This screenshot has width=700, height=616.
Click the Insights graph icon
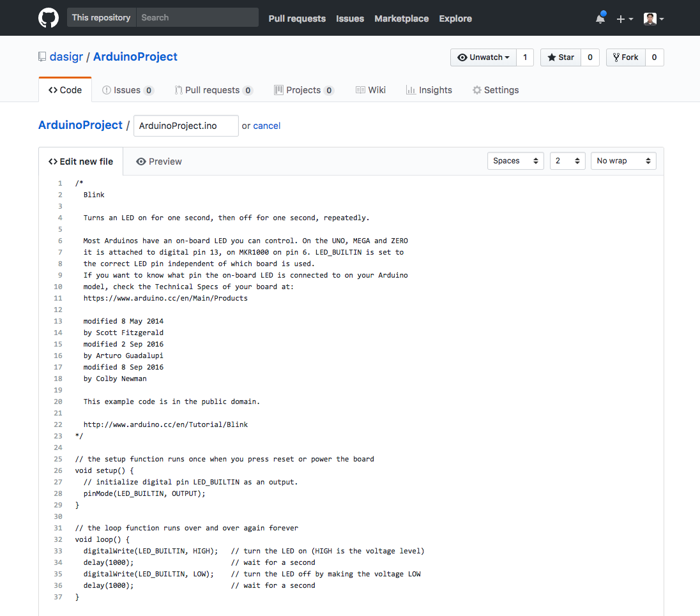(411, 90)
